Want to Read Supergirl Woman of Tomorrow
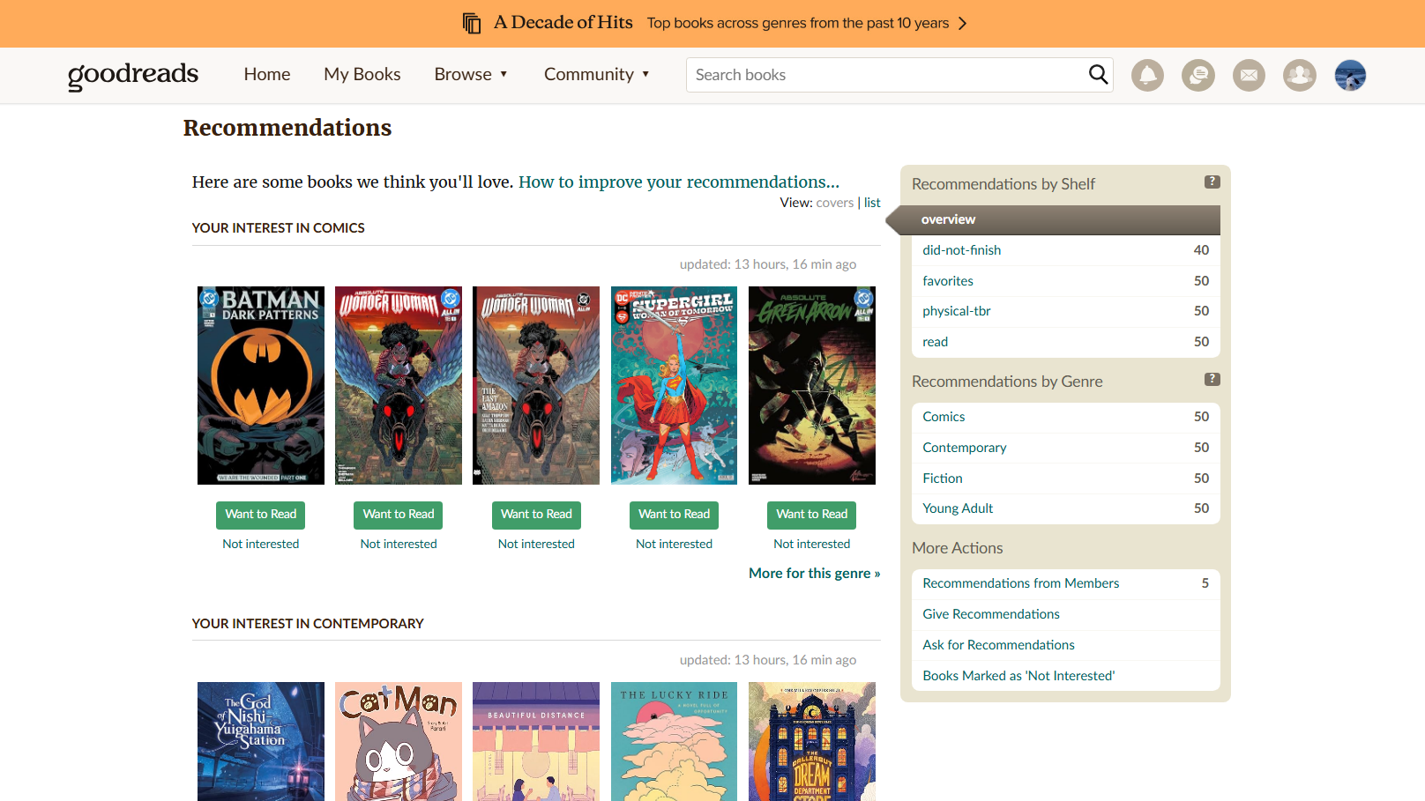The width and height of the screenshot is (1425, 801). tap(675, 515)
